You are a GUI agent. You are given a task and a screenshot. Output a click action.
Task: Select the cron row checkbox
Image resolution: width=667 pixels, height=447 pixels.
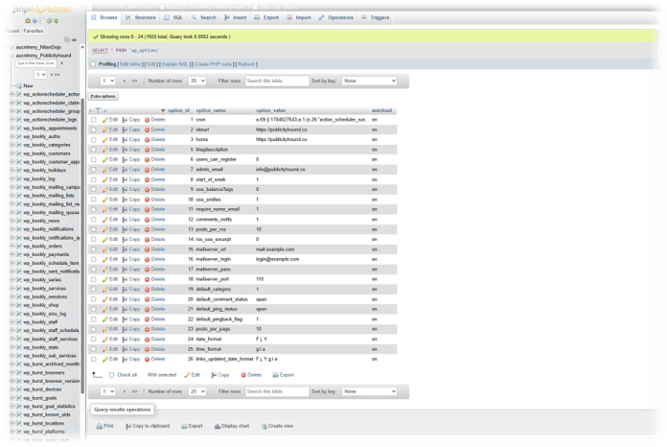tap(94, 120)
